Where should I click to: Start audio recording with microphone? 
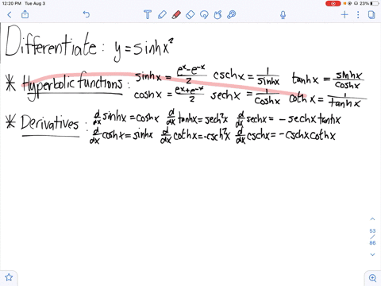point(283,15)
